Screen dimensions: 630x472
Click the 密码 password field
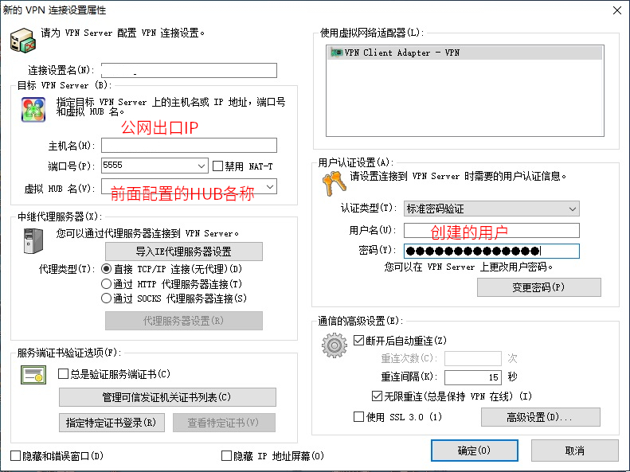pos(491,252)
